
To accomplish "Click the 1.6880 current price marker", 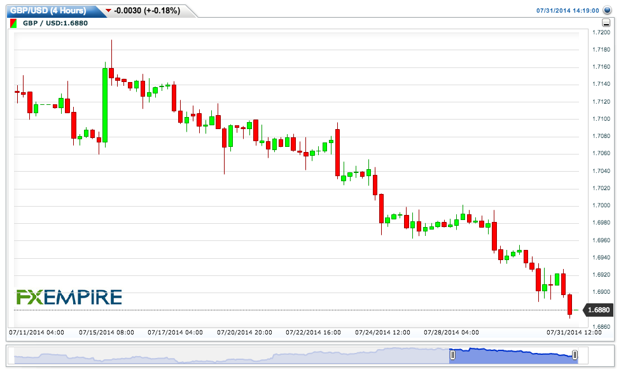I will (x=599, y=310).
